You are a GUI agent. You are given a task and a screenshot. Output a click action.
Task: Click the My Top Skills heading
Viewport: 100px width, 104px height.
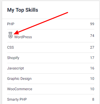pyautogui.click(x=23, y=10)
